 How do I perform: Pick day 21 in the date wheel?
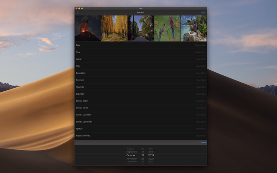(143, 152)
